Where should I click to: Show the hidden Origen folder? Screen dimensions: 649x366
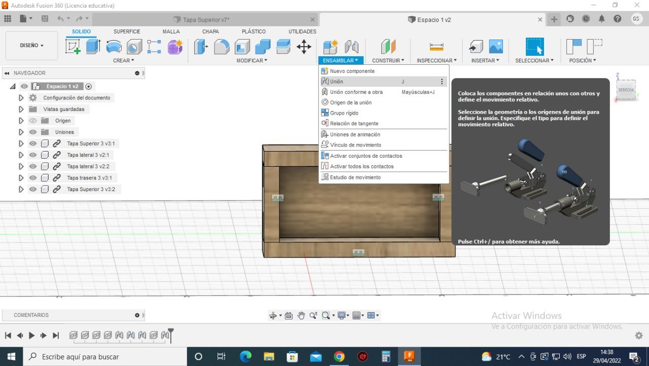point(33,121)
